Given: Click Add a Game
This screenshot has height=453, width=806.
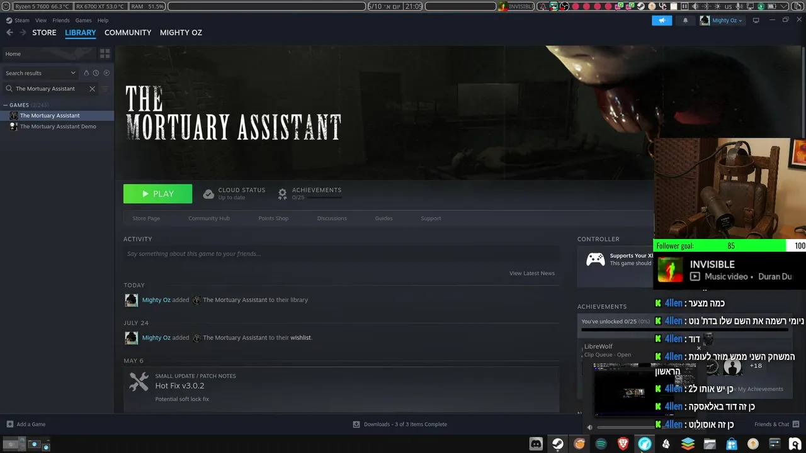Looking at the screenshot, I should coord(26,424).
